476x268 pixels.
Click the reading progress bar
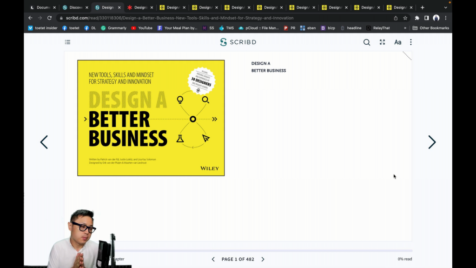[x=264, y=251]
